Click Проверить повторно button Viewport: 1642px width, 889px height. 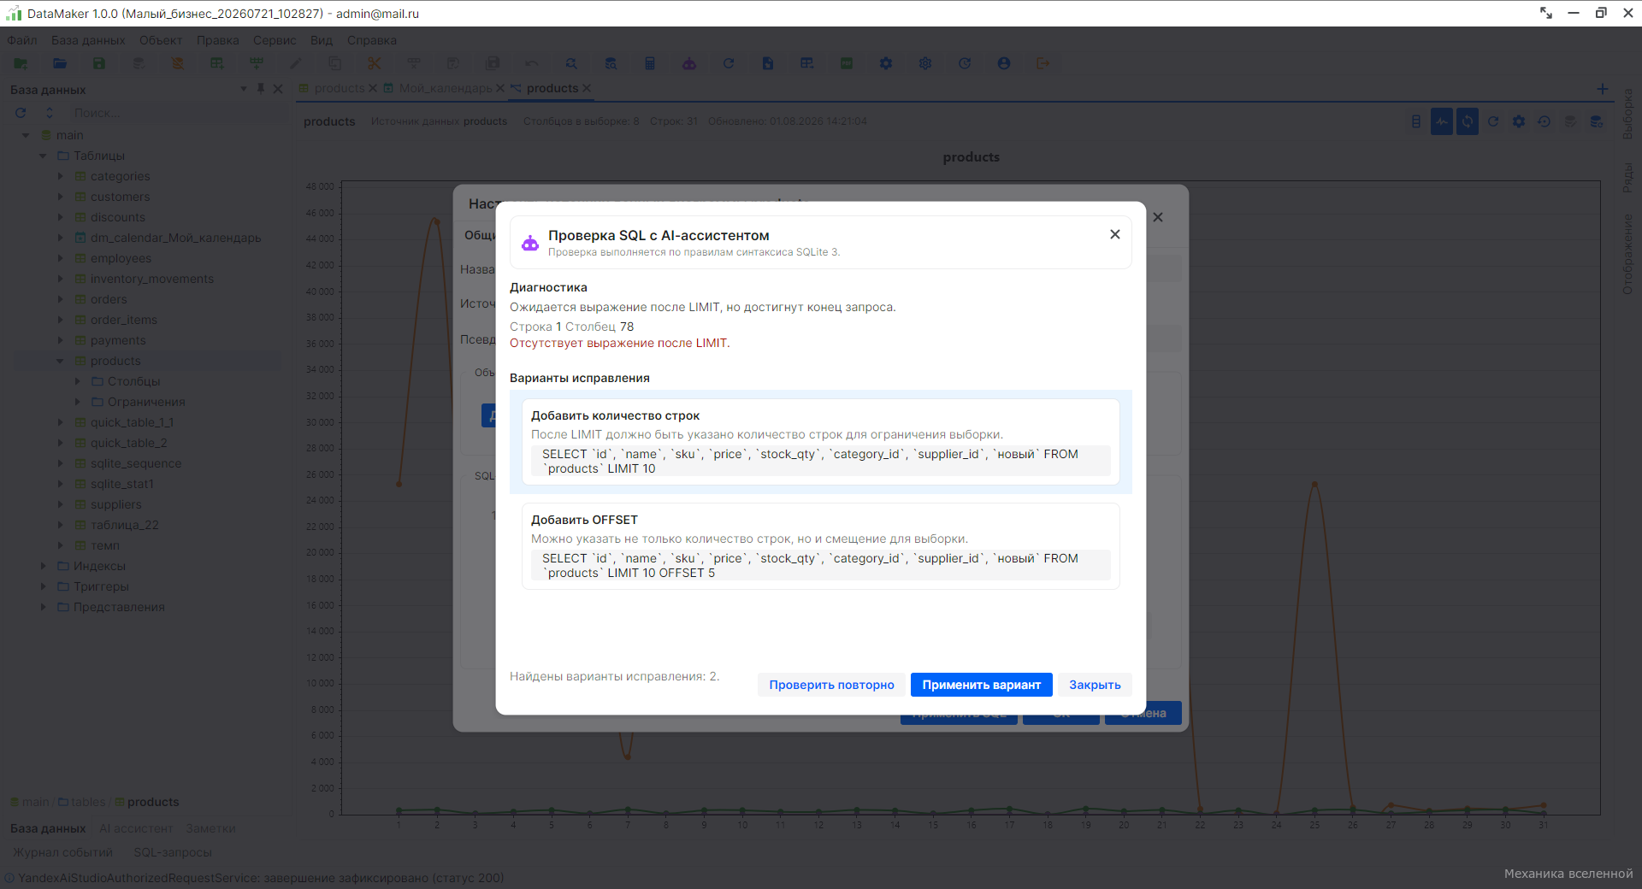(x=831, y=685)
